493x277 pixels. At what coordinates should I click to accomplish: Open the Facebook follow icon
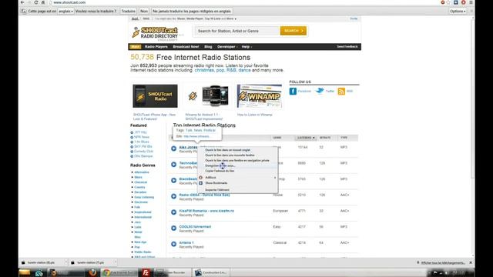293,91
